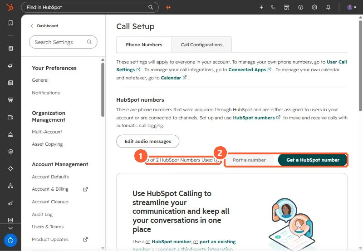Image resolution: width=363 pixels, height=251 pixels.
Task: Open the settings gear icon
Action: pyautogui.click(x=314, y=7)
